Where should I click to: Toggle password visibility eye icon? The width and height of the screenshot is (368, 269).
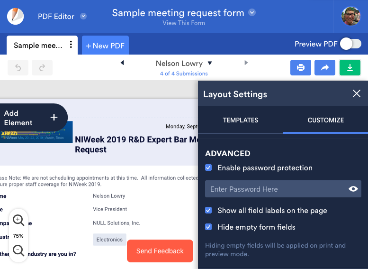pyautogui.click(x=353, y=189)
